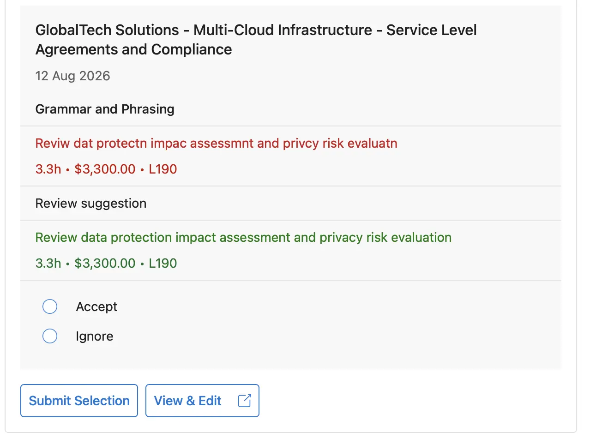Click the red misspelled original entry text
The height and width of the screenshot is (444, 590).
(216, 143)
